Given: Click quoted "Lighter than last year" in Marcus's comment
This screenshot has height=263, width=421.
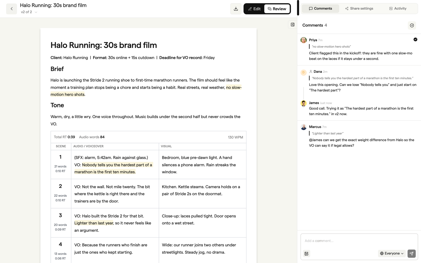Looking at the screenshot, I should [328, 133].
